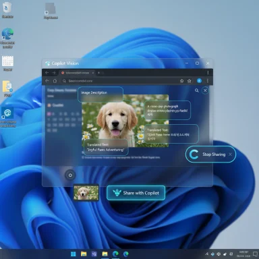This screenshot has width=259, height=259.
Task: Go back using the address row arrow
Action: tap(47, 81)
